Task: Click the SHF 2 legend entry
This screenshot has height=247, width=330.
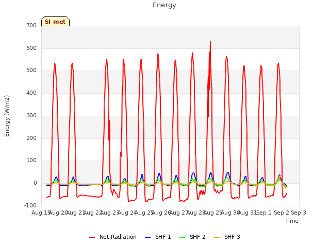Action: point(192,237)
